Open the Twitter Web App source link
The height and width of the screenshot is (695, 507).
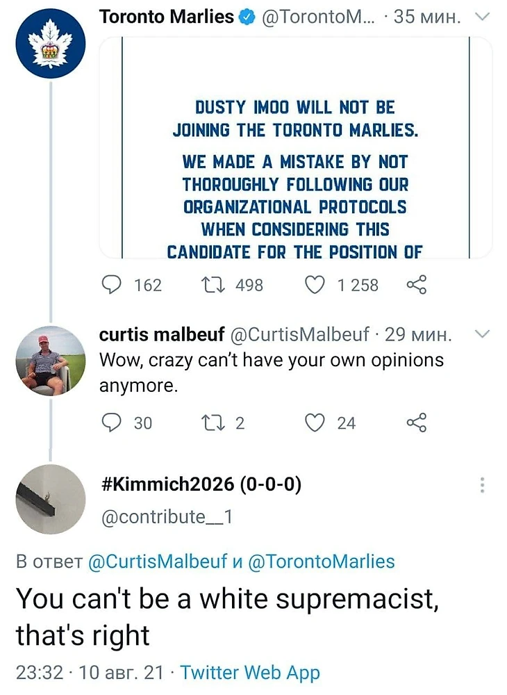coord(250,672)
